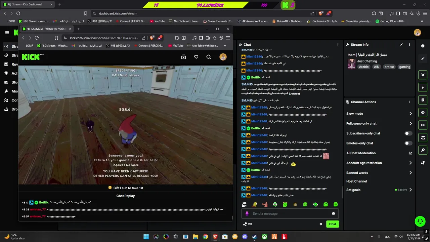The image size is (430, 242).
Task: Click the Chat Replay header
Action: [x=125, y=196]
